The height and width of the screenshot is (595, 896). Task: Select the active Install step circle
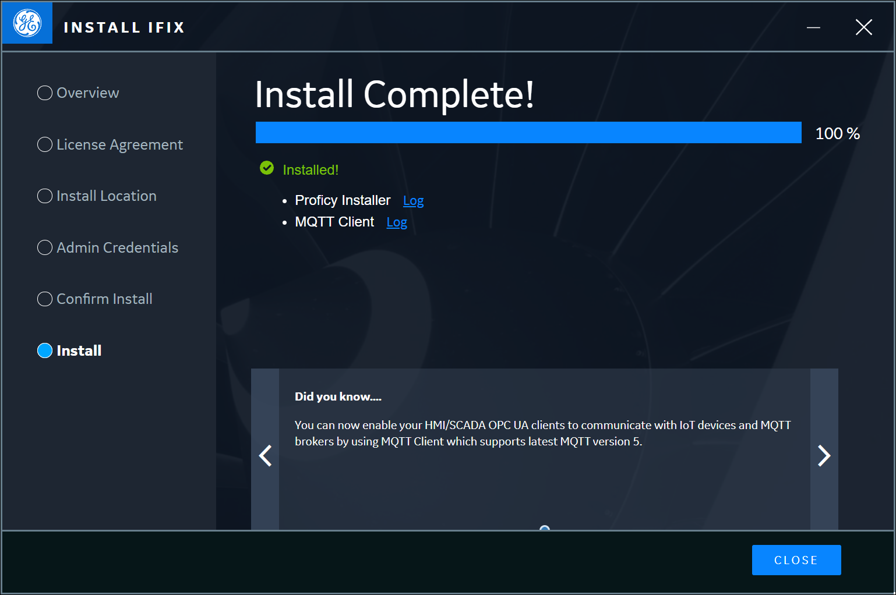tap(45, 350)
